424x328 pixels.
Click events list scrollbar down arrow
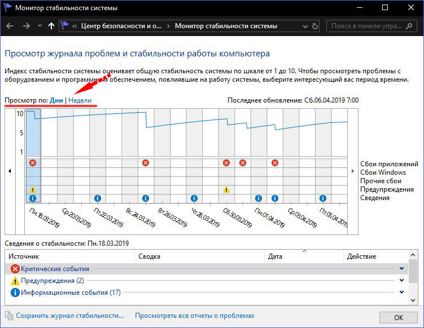coord(413,300)
